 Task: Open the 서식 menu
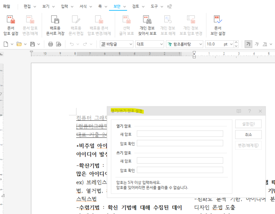pyautogui.click(x=86, y=7)
